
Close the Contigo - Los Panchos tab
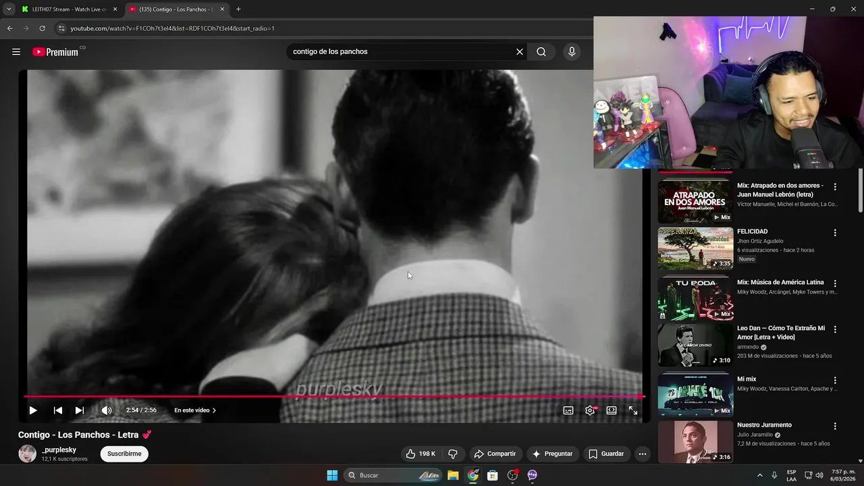pyautogui.click(x=223, y=9)
